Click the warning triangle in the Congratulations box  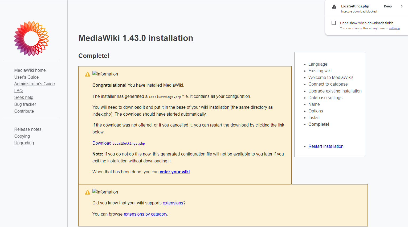88,74
